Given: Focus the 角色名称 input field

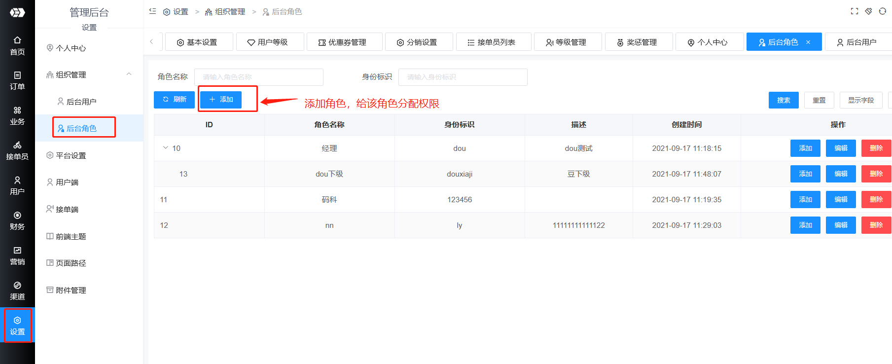Looking at the screenshot, I should (259, 77).
